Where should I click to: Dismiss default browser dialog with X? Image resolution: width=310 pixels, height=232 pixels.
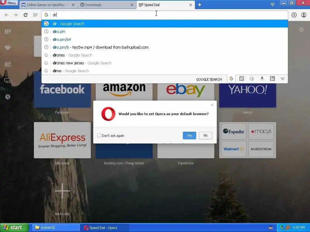[212, 105]
